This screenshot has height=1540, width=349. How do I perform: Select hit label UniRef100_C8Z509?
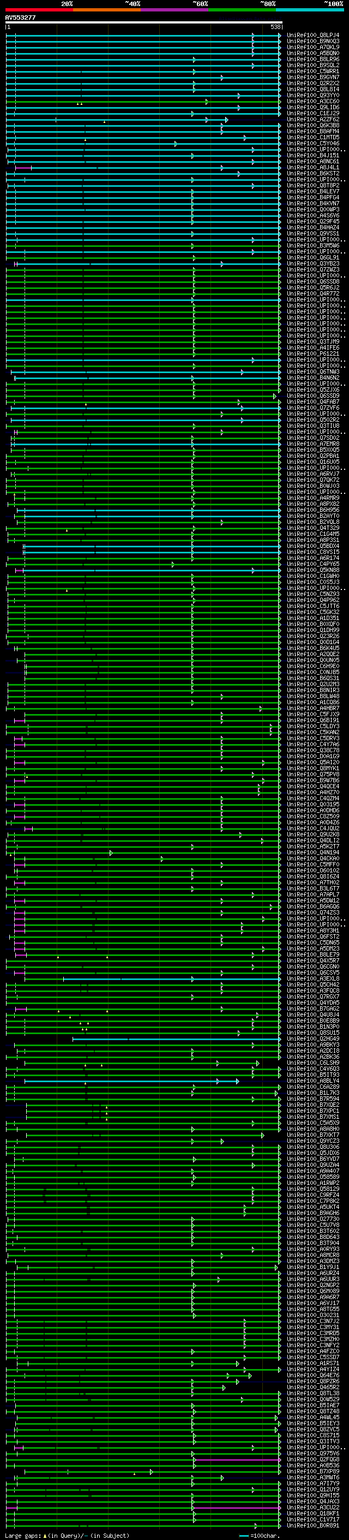(x=313, y=816)
